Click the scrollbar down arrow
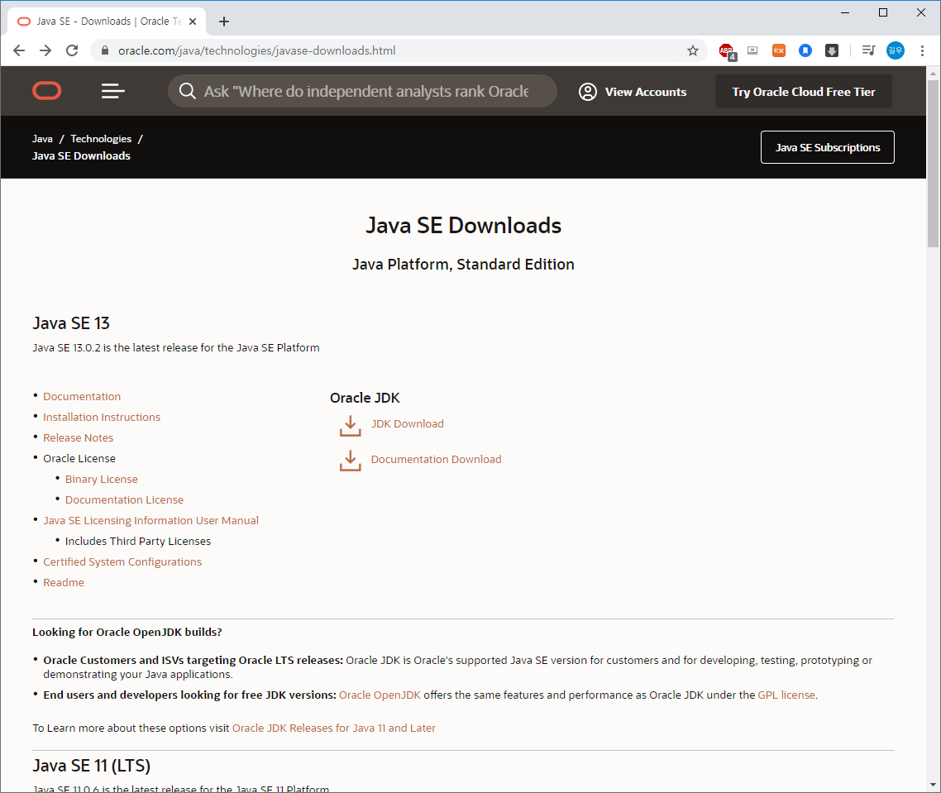This screenshot has height=793, width=941. pos(933,786)
